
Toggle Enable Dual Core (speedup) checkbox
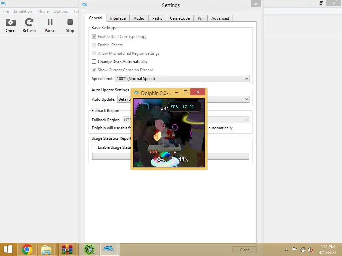[94, 37]
